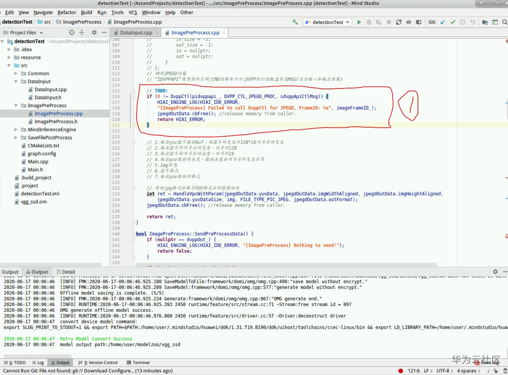508x375 pixels.
Task: Click the Git update project arrow
Action: coord(443,22)
